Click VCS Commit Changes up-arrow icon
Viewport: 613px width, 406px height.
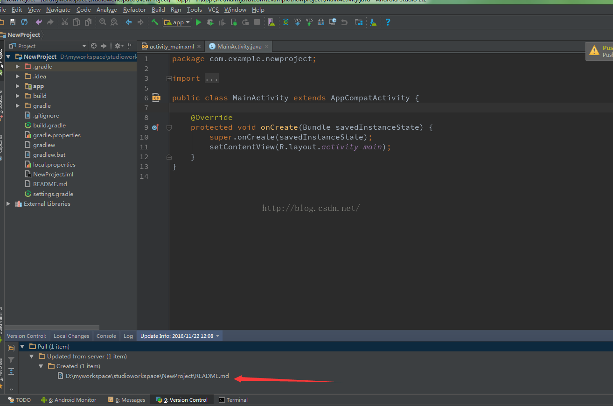click(309, 22)
